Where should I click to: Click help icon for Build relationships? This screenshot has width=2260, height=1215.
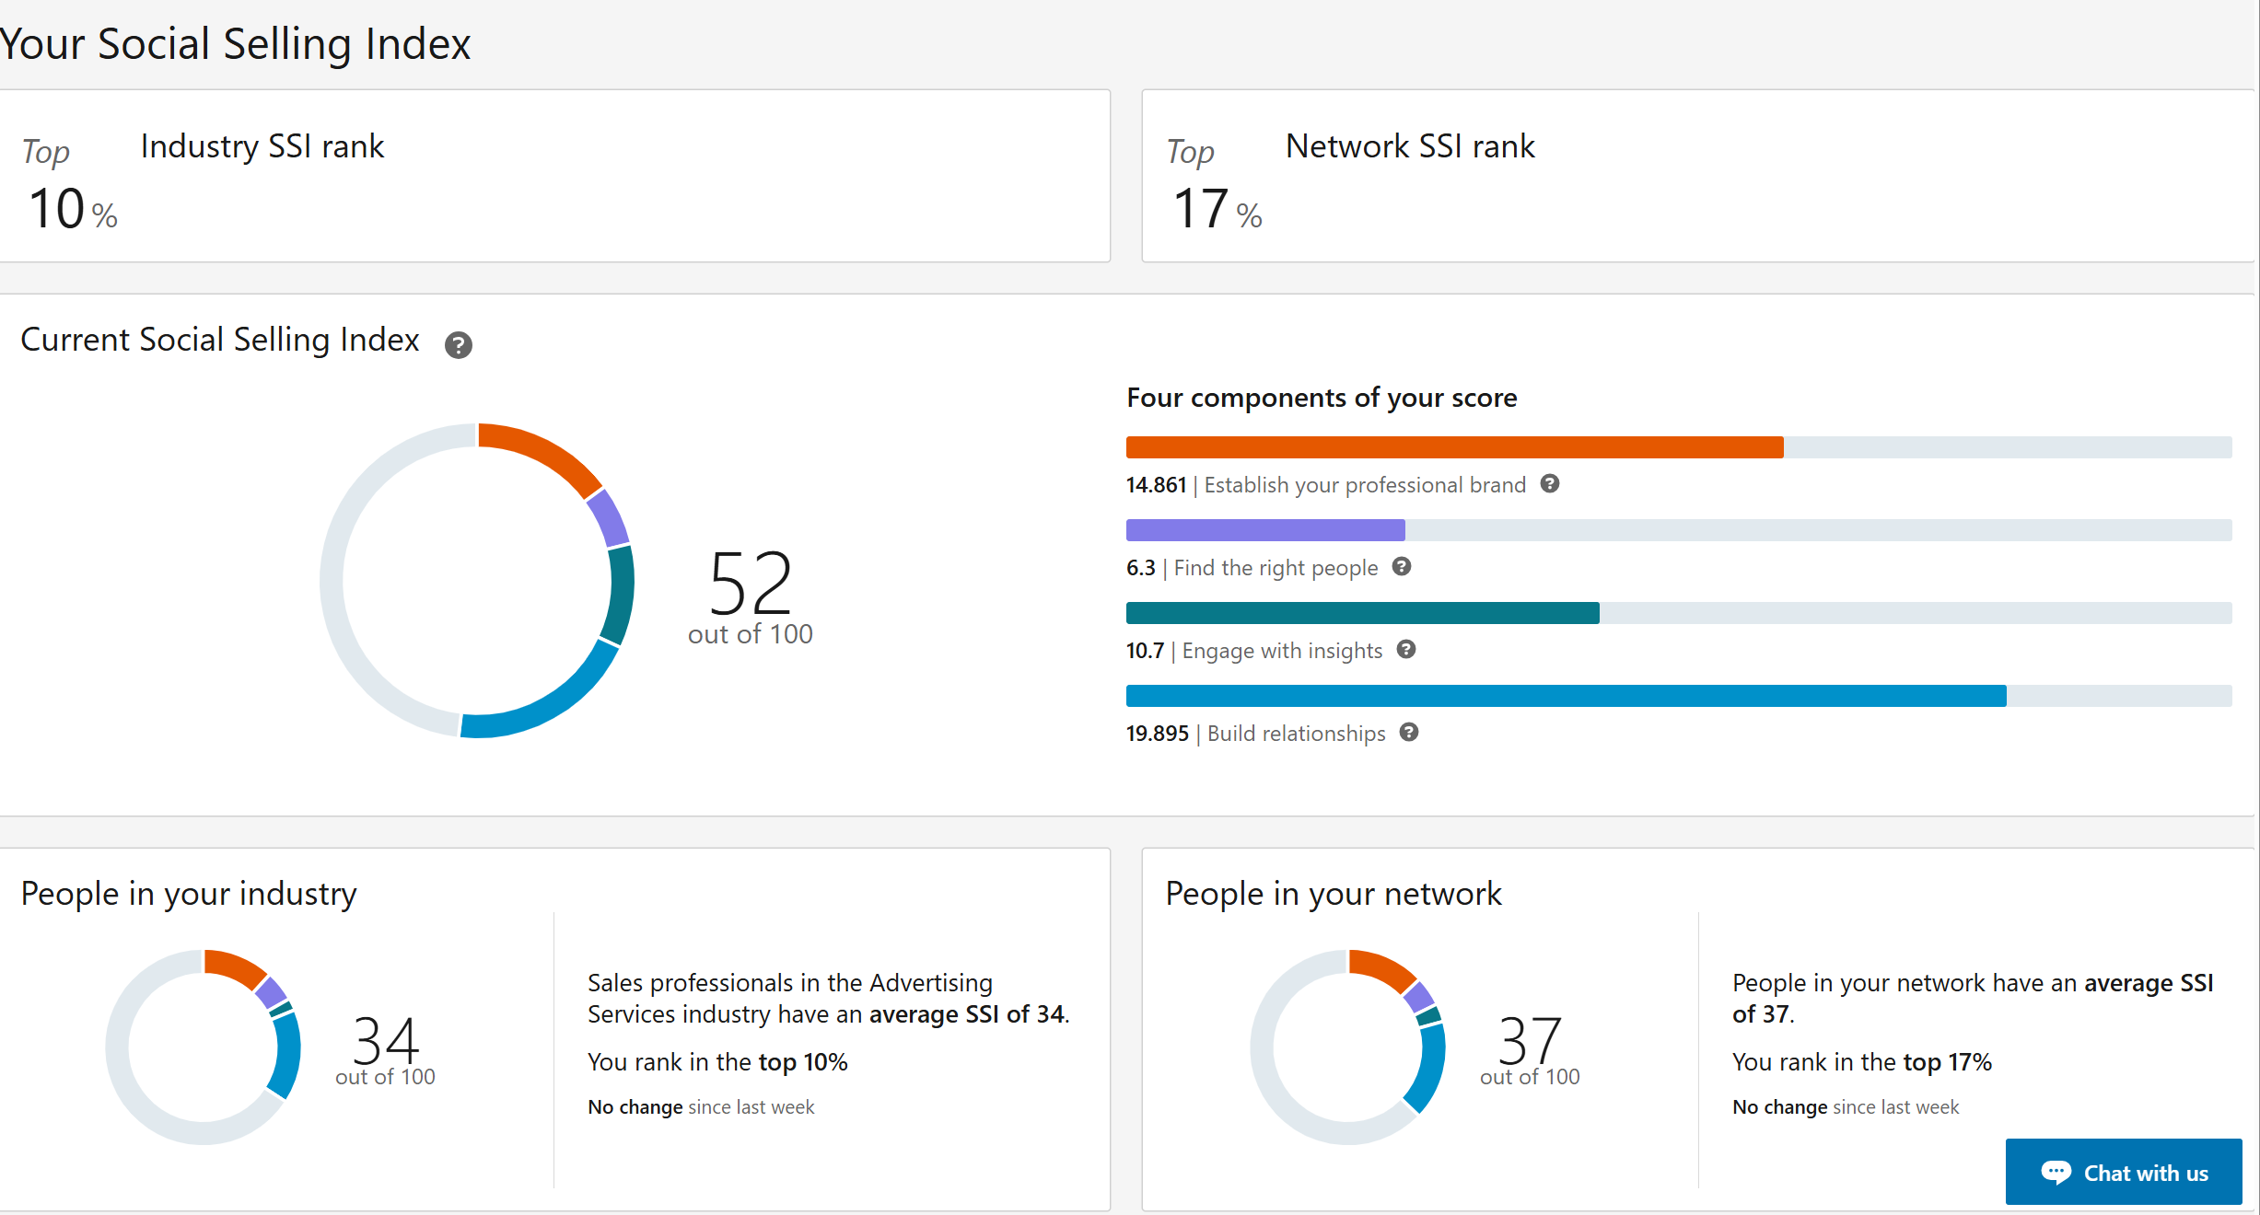coord(1409,732)
